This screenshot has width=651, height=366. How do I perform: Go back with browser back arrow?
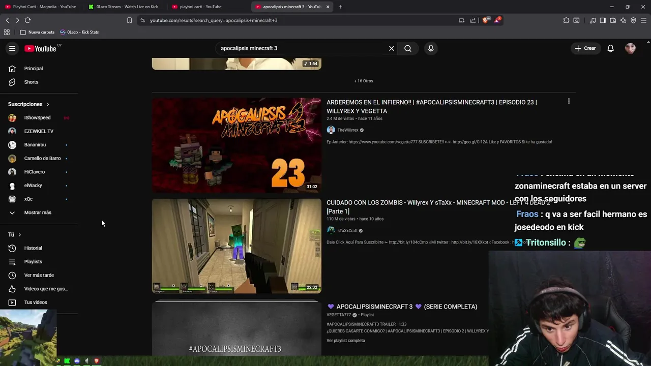coord(7,20)
